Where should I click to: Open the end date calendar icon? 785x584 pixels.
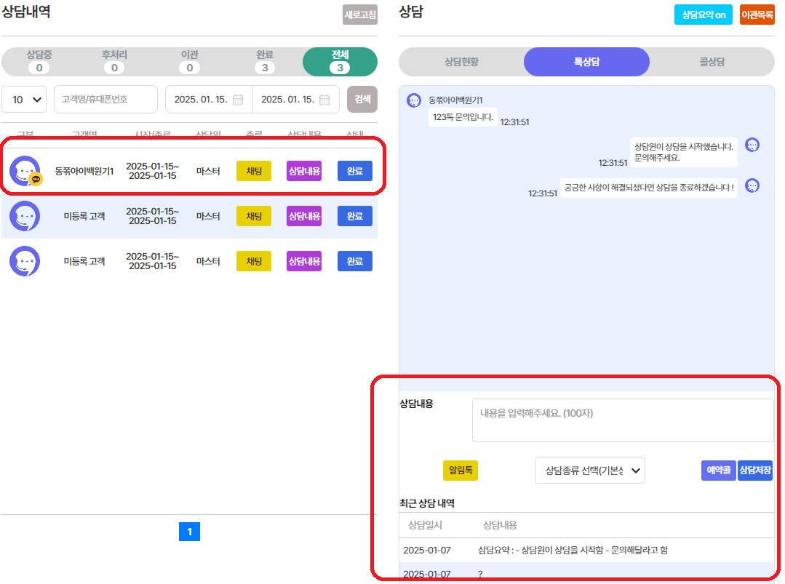click(324, 100)
